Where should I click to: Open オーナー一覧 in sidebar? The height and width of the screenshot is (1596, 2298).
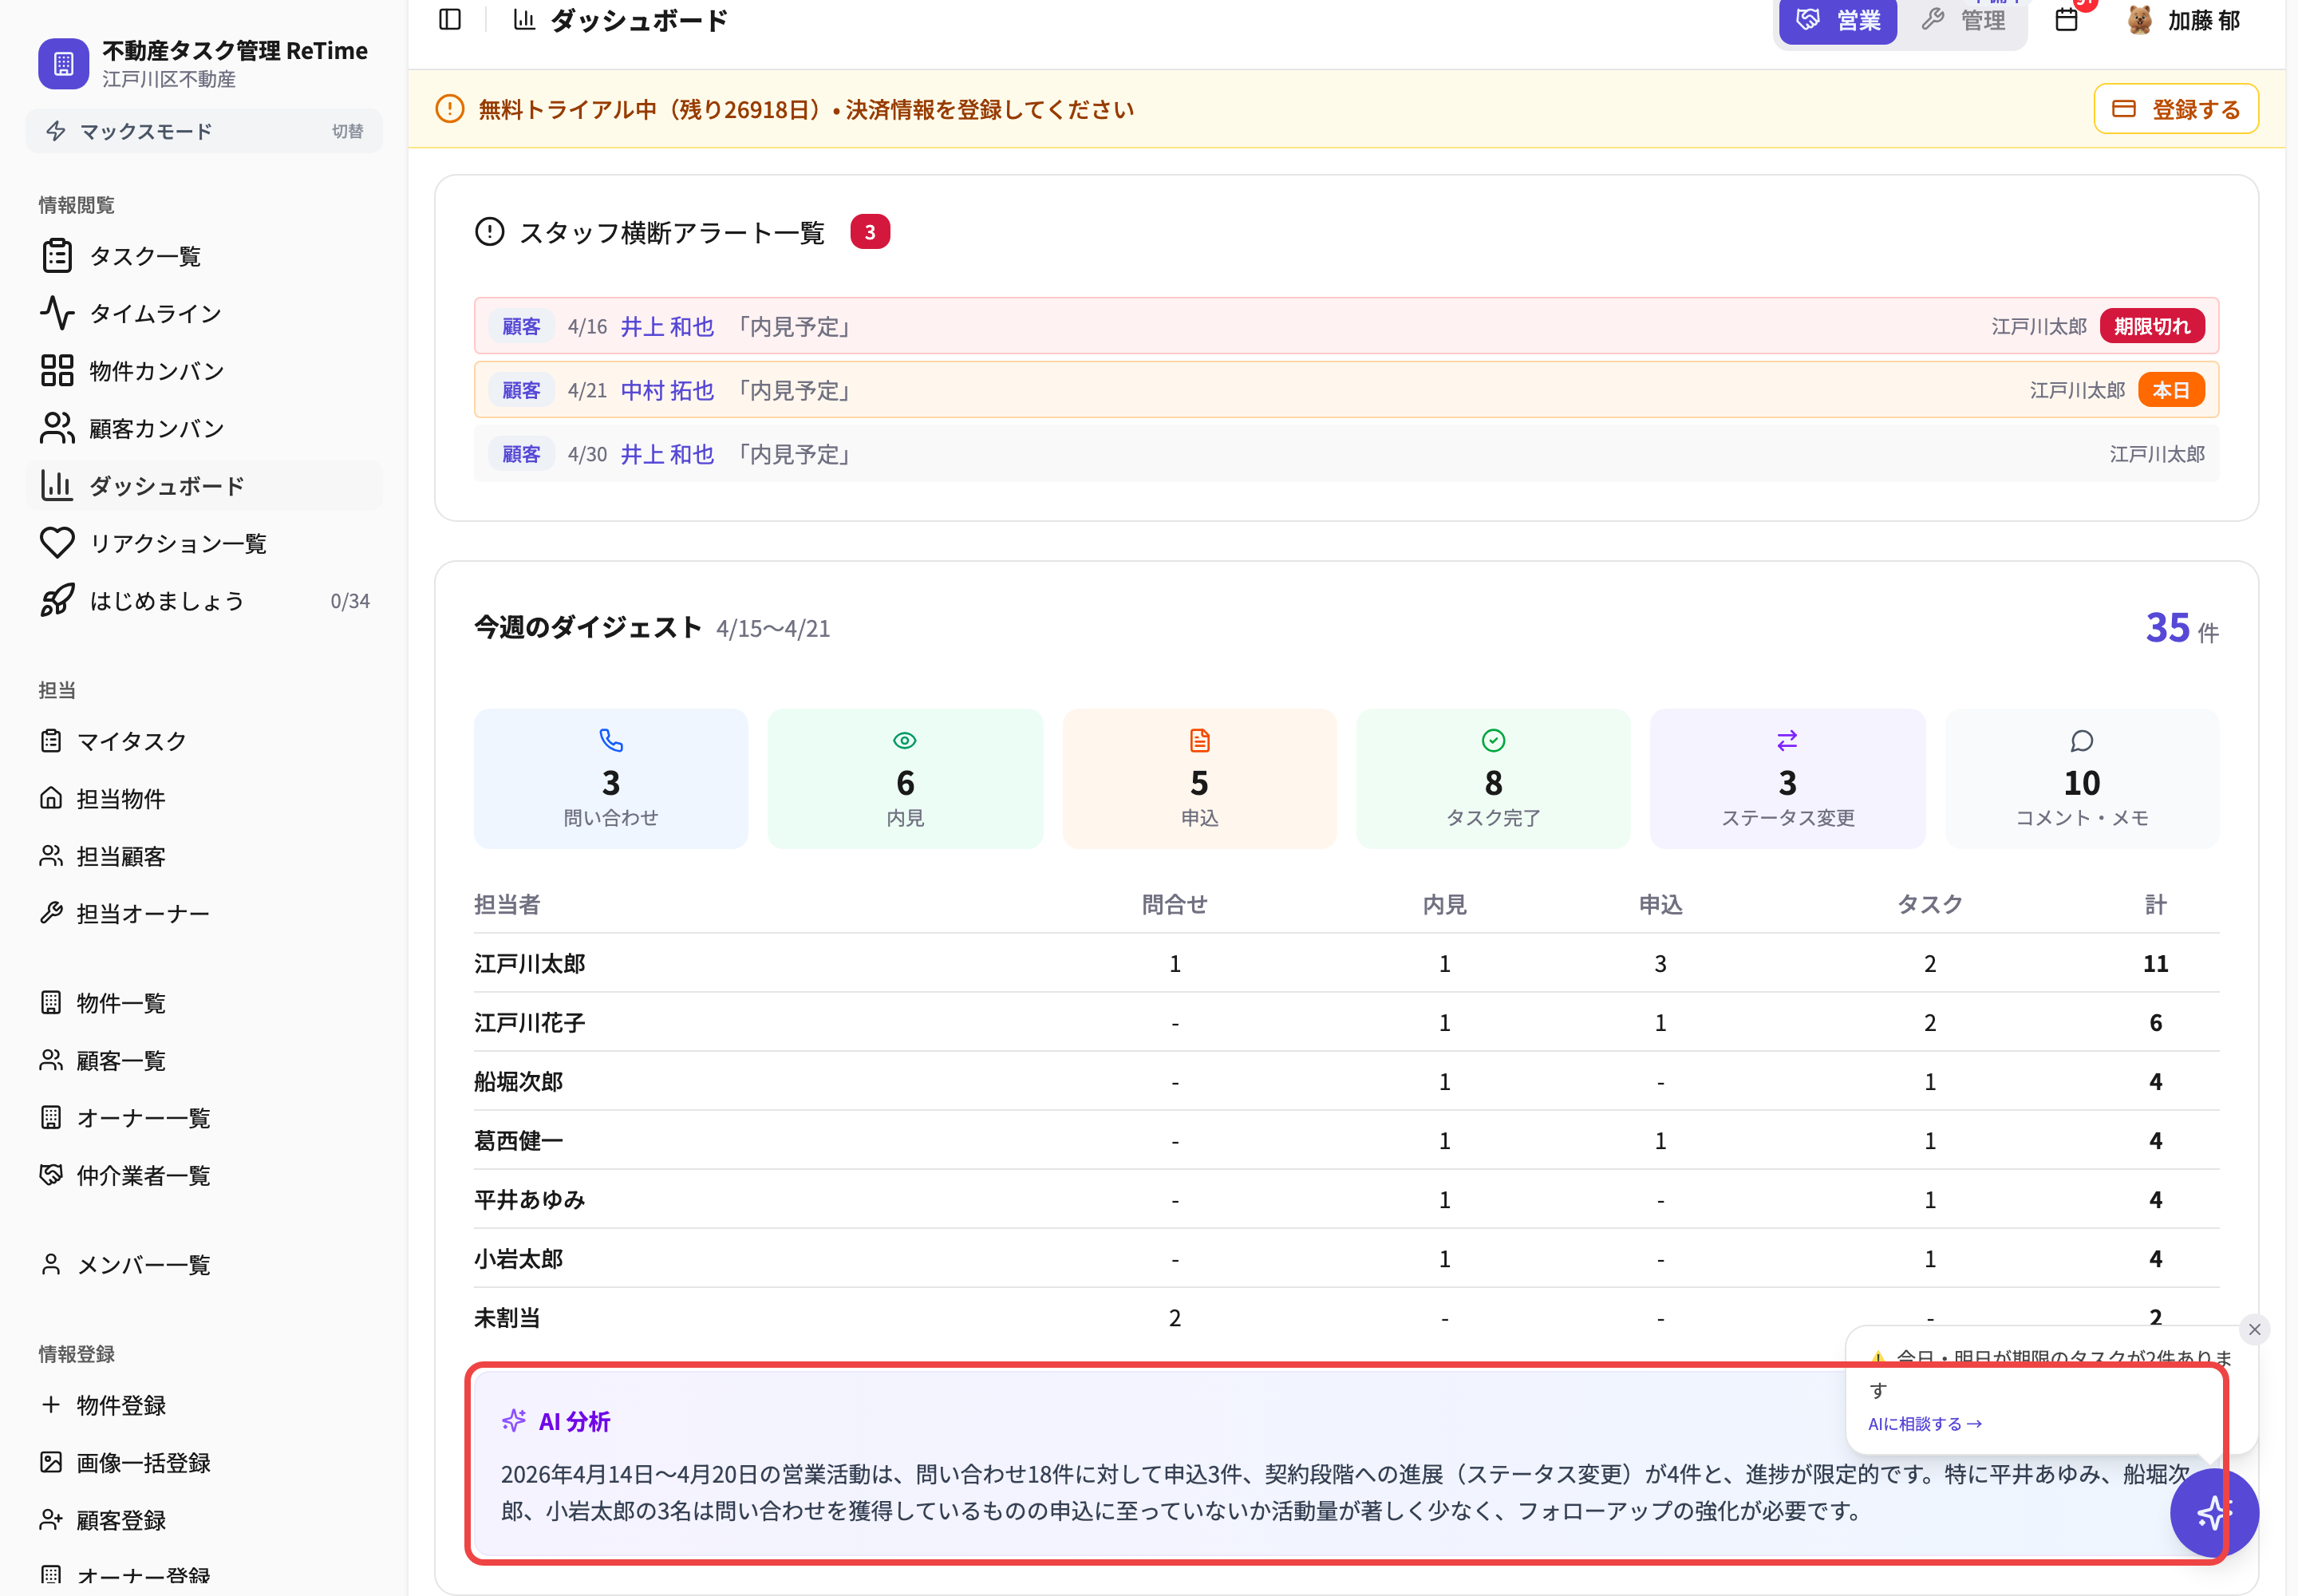click(204, 1117)
